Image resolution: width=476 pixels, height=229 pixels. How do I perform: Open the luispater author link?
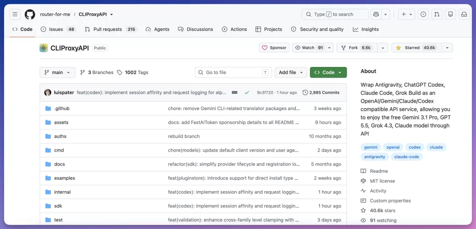pyautogui.click(x=64, y=92)
